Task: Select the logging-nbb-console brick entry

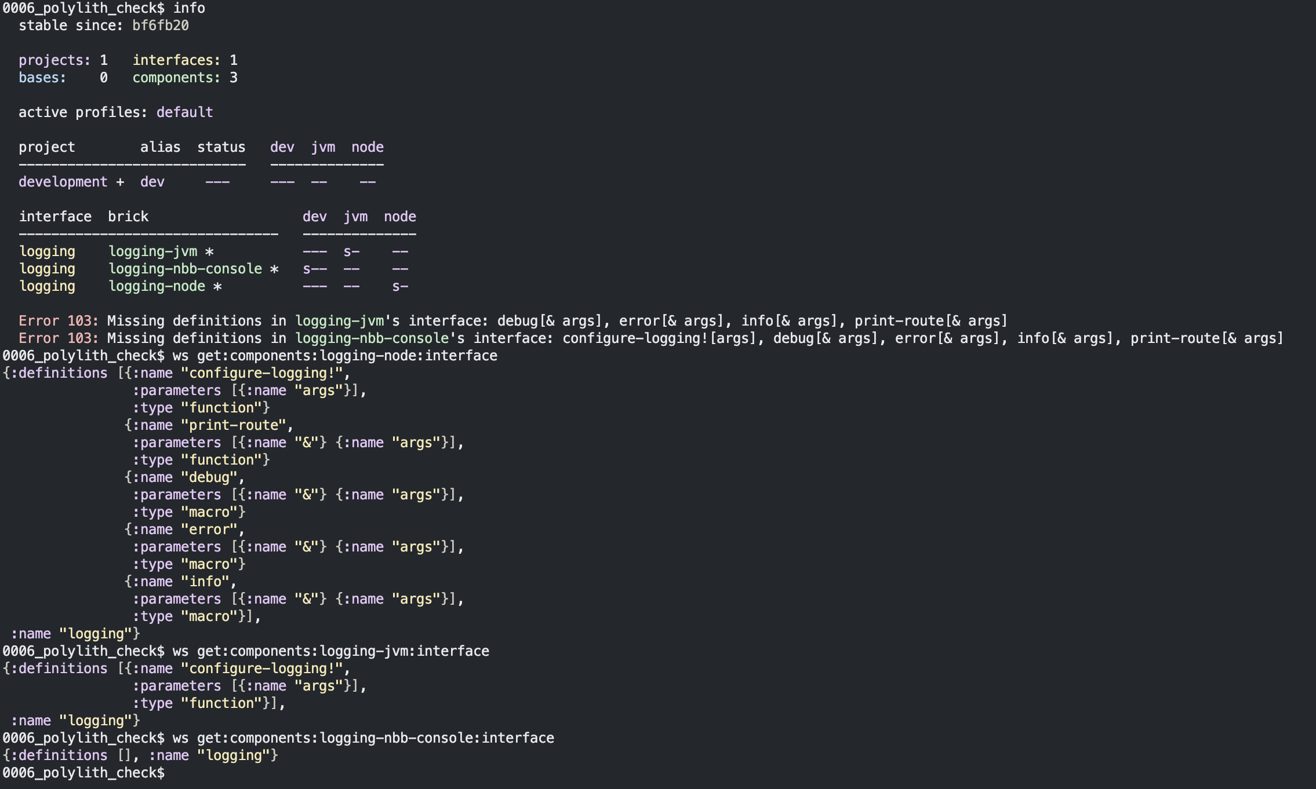Action: (184, 268)
